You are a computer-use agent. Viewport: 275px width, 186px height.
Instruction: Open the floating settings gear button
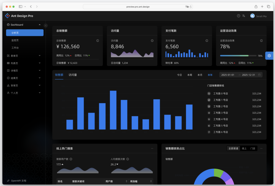pyautogui.click(x=269, y=56)
